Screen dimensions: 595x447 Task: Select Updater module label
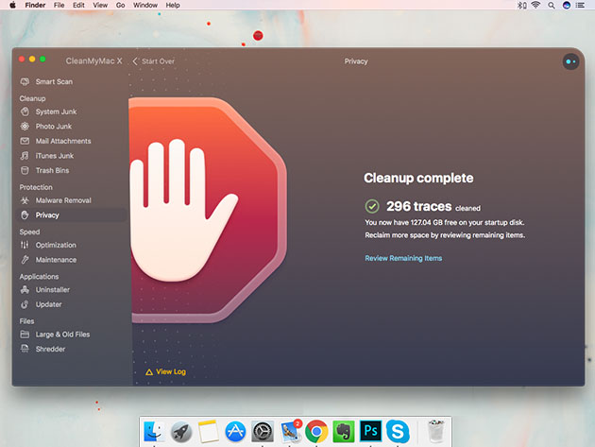tap(48, 304)
